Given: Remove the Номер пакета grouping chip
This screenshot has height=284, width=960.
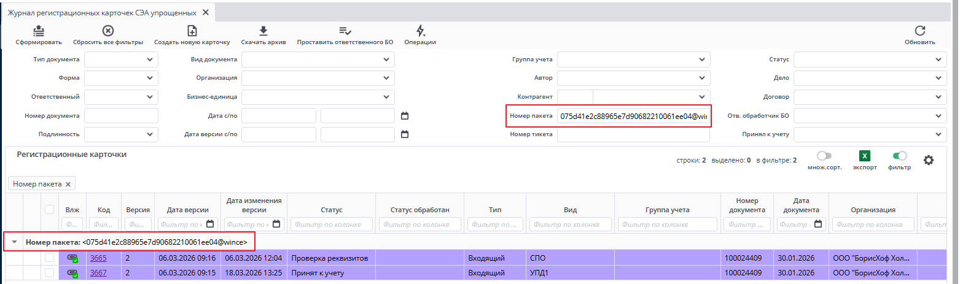Looking at the screenshot, I should point(68,184).
